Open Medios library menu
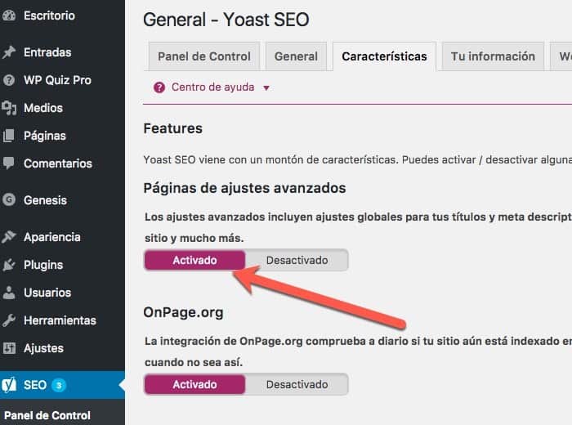The height and width of the screenshot is (425, 572). pyautogui.click(x=43, y=108)
